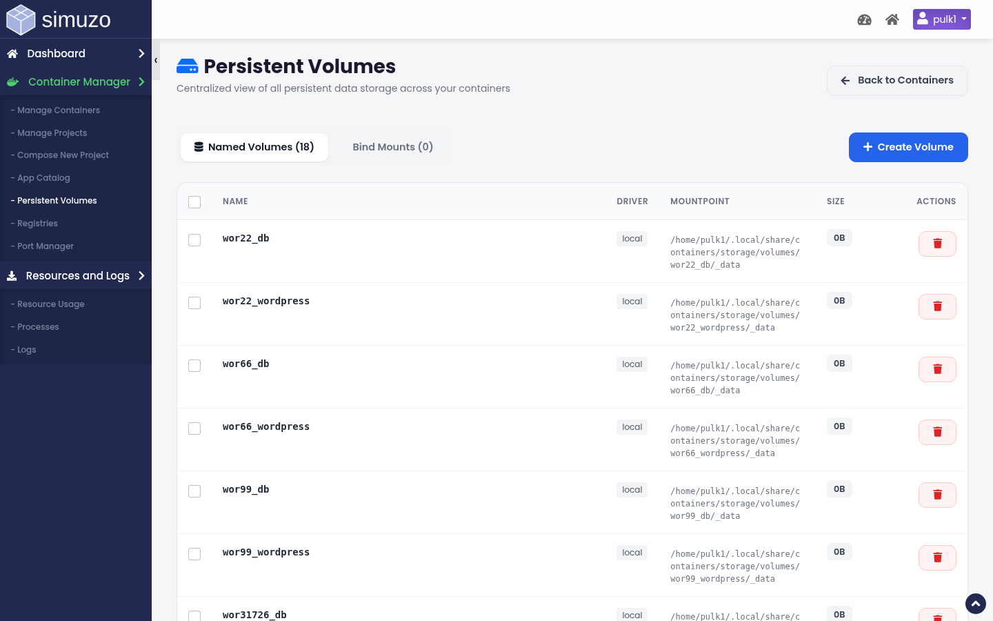
Task: Switch to Bind Mounts (0) tab
Action: point(392,147)
